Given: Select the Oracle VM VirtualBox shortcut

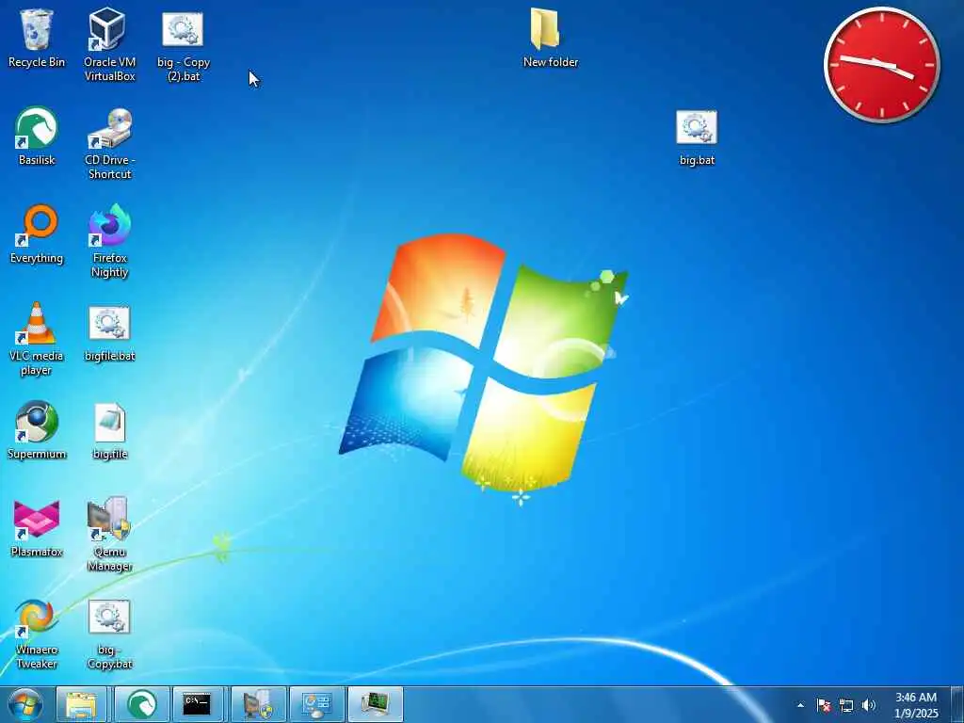Looking at the screenshot, I should tap(109, 44).
